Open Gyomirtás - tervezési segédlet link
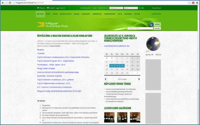The width and height of the screenshot is (200, 125). pos(50,76)
